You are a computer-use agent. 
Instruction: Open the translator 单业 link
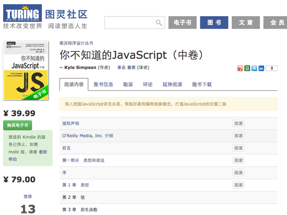[x=122, y=67]
